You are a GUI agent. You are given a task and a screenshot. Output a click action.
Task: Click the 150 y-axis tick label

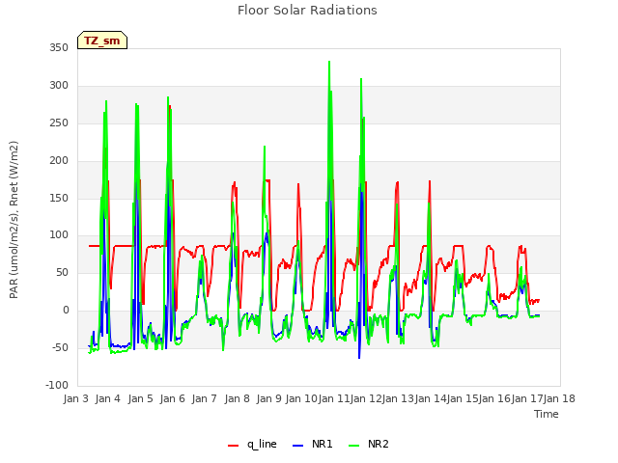pos(59,198)
